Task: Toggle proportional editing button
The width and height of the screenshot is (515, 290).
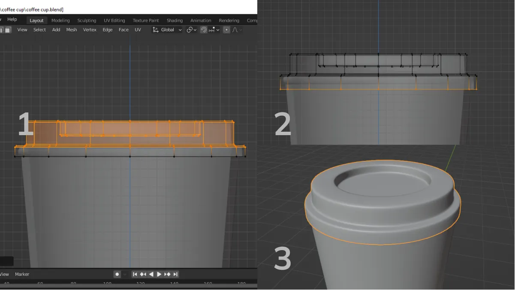Action: click(226, 30)
